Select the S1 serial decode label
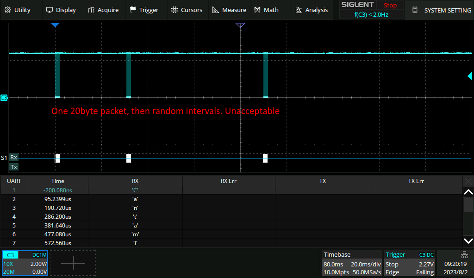Screen dimensions: 474x278 4,158
